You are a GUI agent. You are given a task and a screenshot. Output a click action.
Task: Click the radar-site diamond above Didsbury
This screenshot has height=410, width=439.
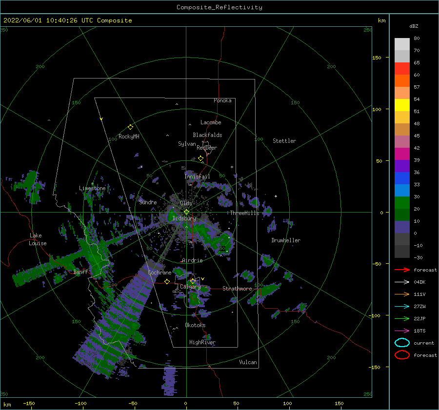[x=186, y=212]
